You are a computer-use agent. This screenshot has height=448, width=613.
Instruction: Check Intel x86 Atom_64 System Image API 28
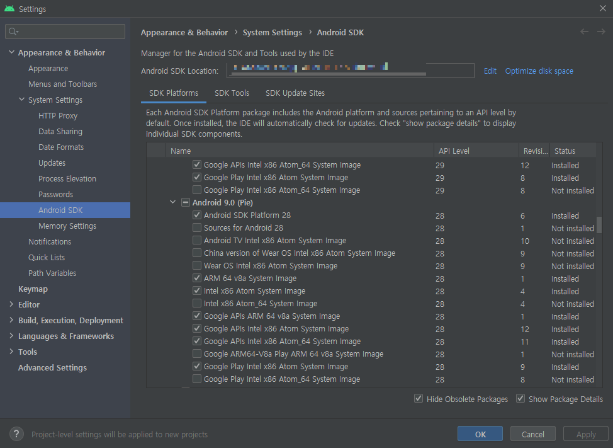[x=197, y=303]
